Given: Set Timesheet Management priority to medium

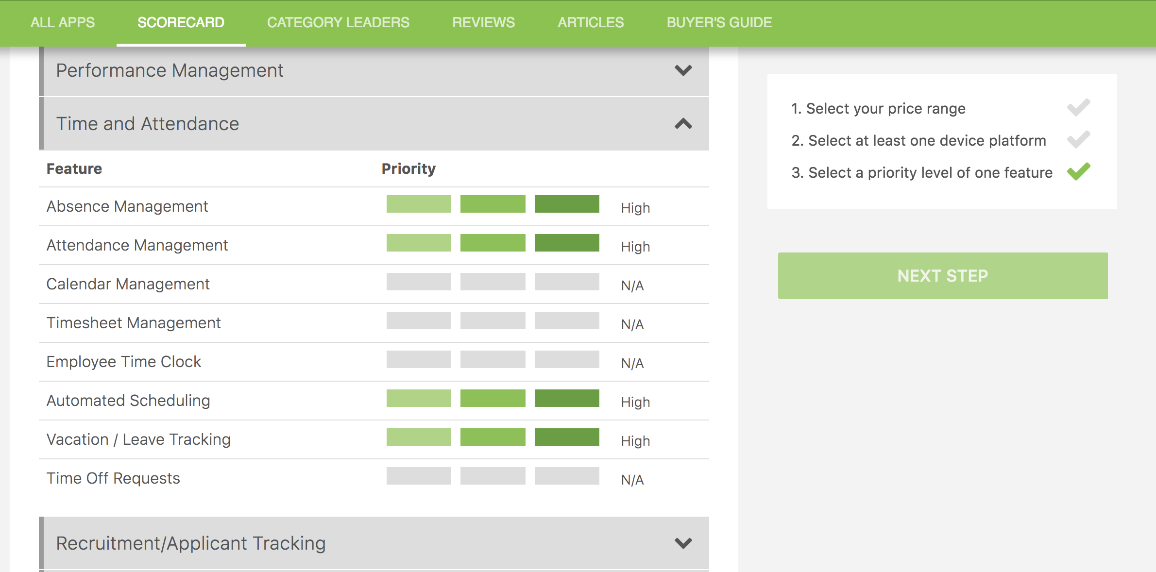Looking at the screenshot, I should 493,320.
